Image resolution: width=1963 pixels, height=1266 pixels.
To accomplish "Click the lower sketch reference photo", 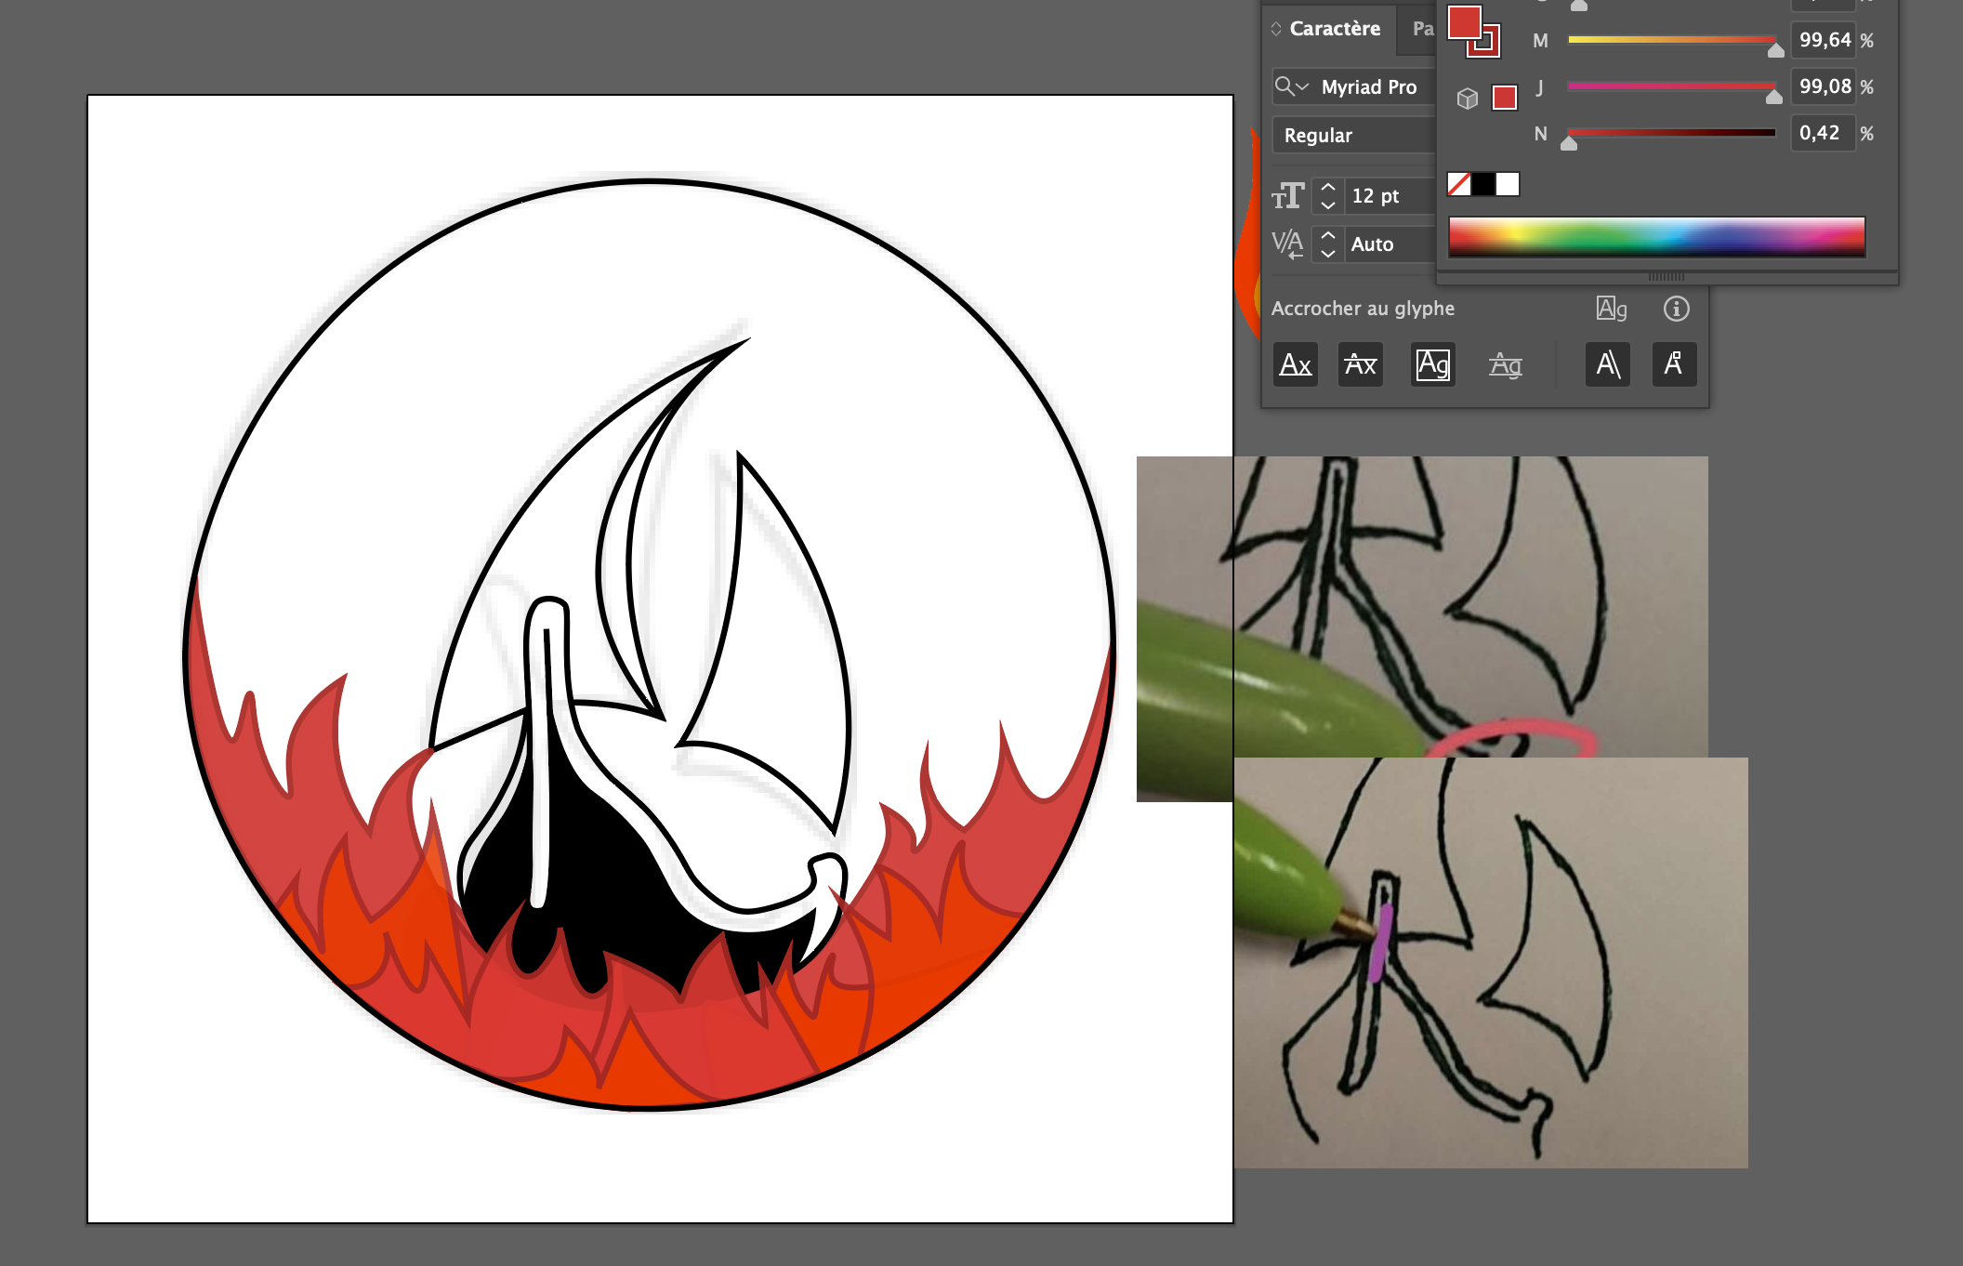I will [x=1491, y=963].
